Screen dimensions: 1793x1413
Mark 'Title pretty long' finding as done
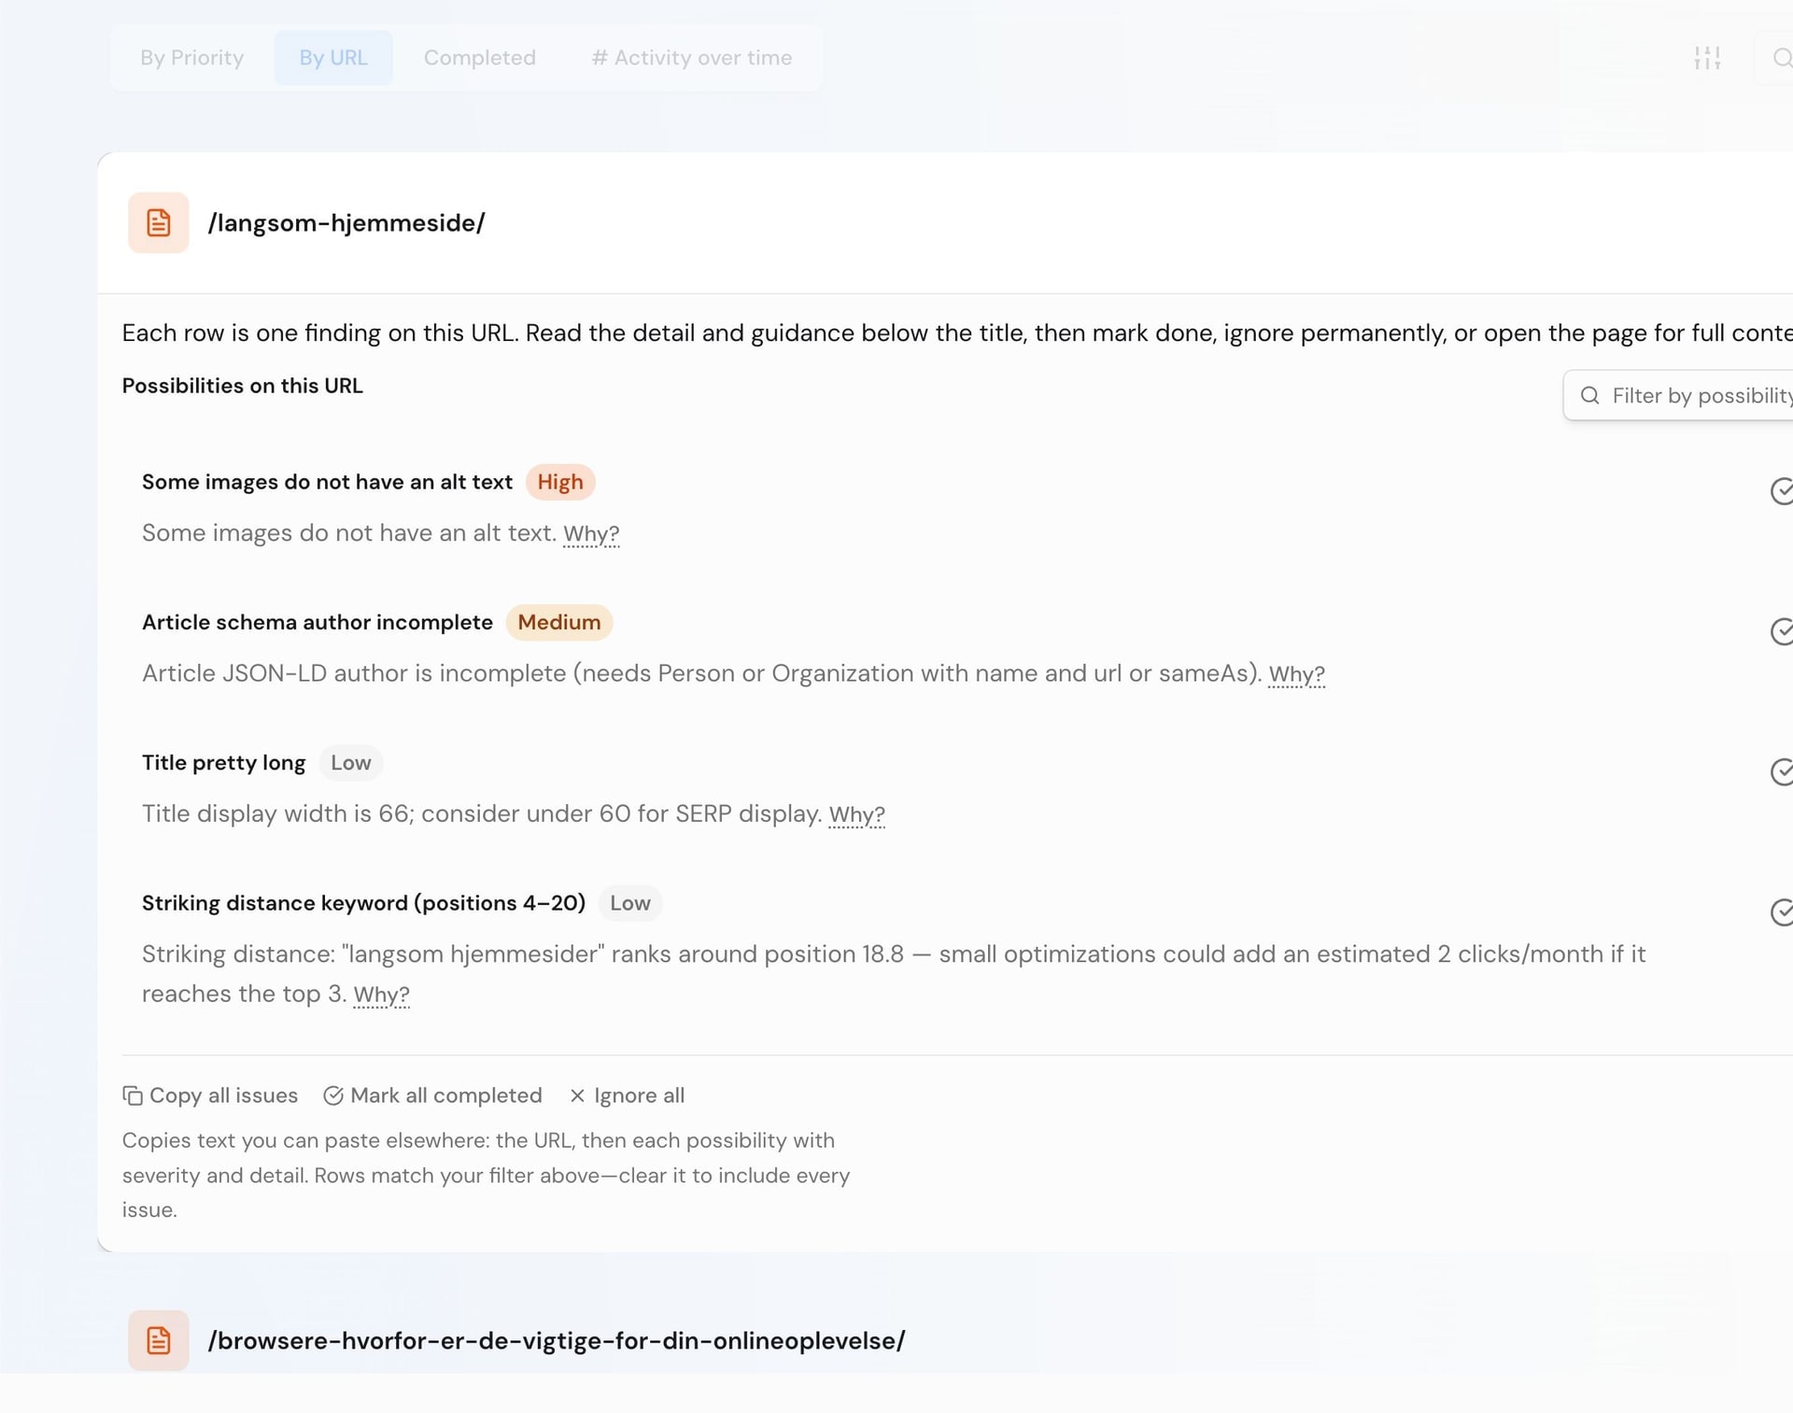[1782, 771]
